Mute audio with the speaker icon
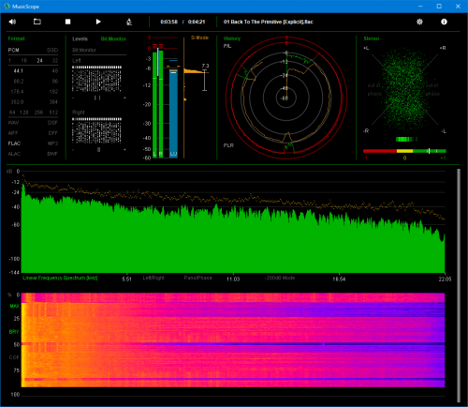468x407 pixels. [12, 22]
